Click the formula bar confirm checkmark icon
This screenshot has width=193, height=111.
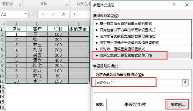point(53,14)
